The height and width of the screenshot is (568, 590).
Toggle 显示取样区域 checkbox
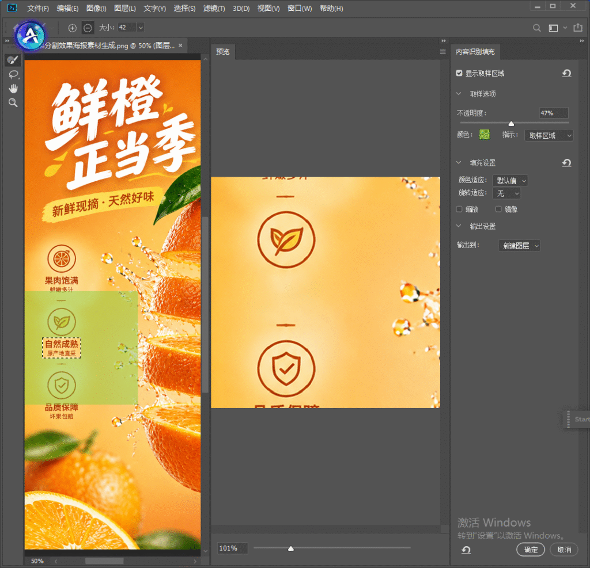[x=459, y=73]
